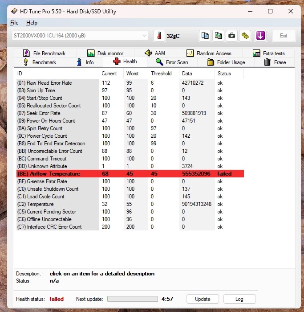Click the camera save screenshot icon
This screenshot has width=304, height=312.
pos(231,36)
